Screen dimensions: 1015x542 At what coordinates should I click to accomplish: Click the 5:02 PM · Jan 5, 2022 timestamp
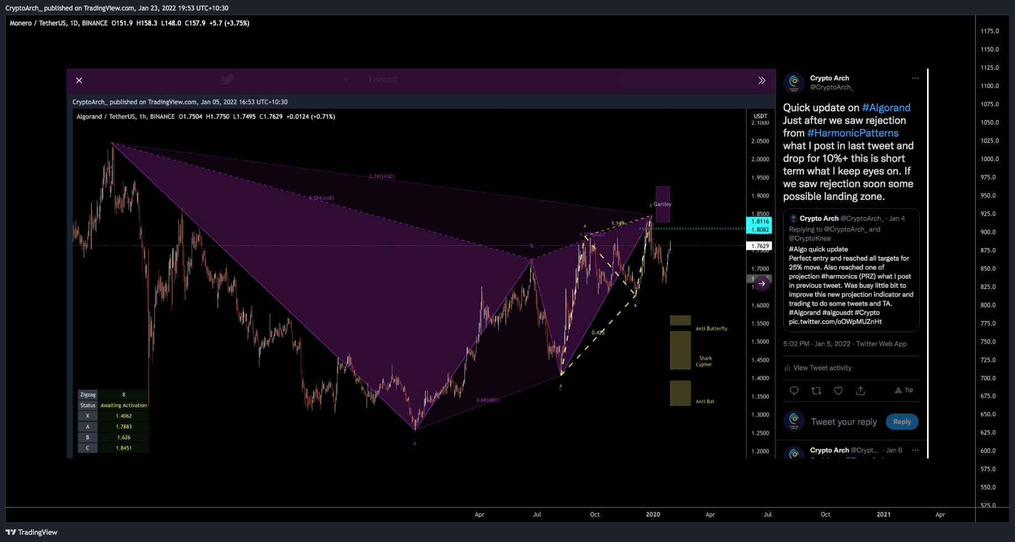(x=817, y=344)
